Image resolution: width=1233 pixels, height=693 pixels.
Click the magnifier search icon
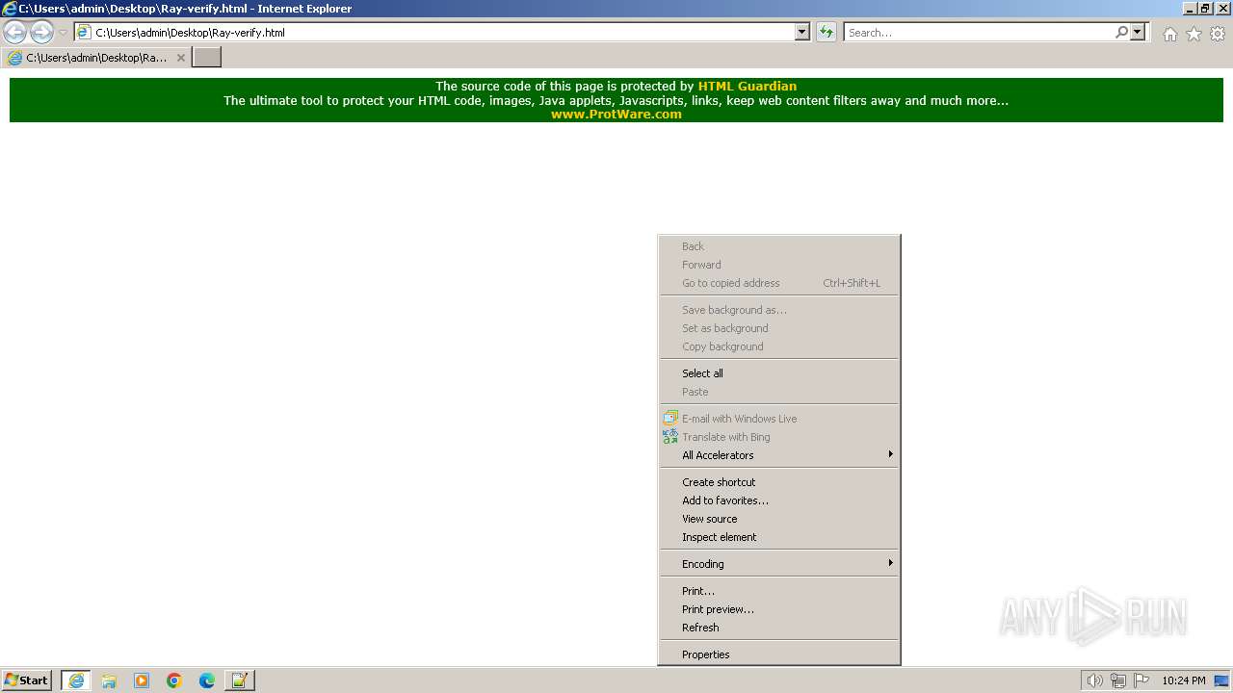point(1121,32)
